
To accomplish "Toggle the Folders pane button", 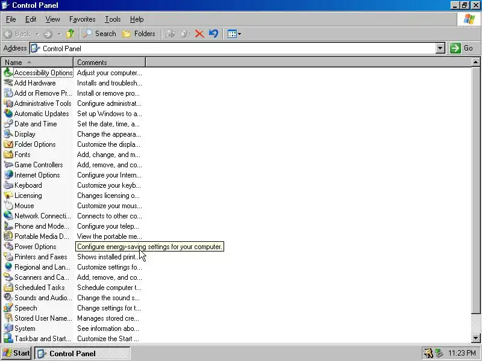I will tap(139, 34).
